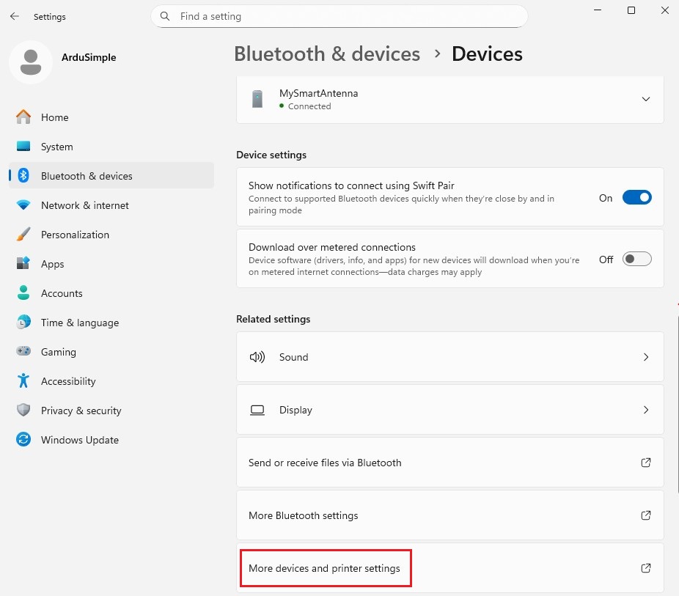This screenshot has height=596, width=679.
Task: Click the Windows Update sync icon
Action: (x=23, y=440)
